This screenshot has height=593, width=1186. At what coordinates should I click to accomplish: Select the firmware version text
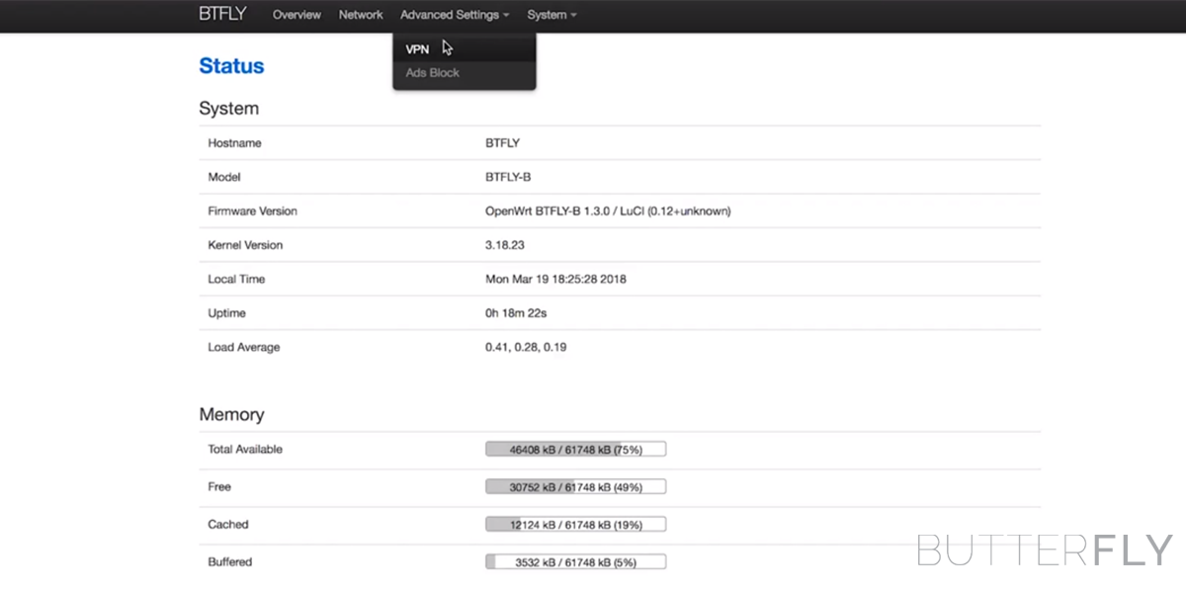coord(608,212)
